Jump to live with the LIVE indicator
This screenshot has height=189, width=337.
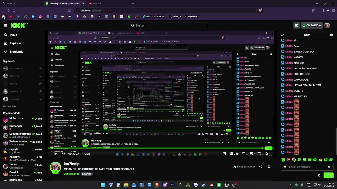(x=86, y=154)
